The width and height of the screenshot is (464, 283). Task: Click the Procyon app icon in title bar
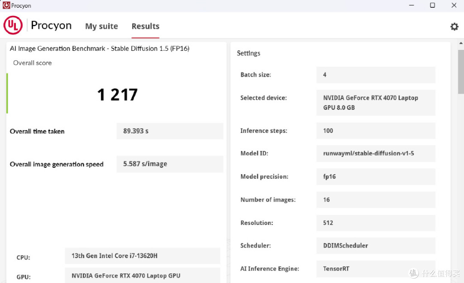pos(6,6)
